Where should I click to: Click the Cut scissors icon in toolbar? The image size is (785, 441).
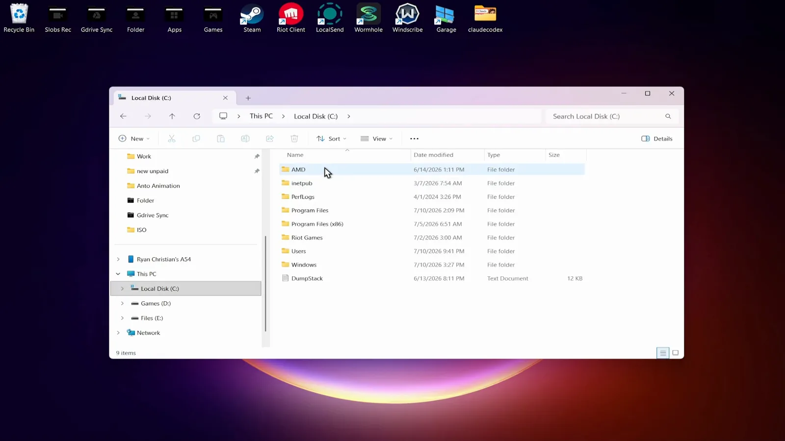click(172, 139)
